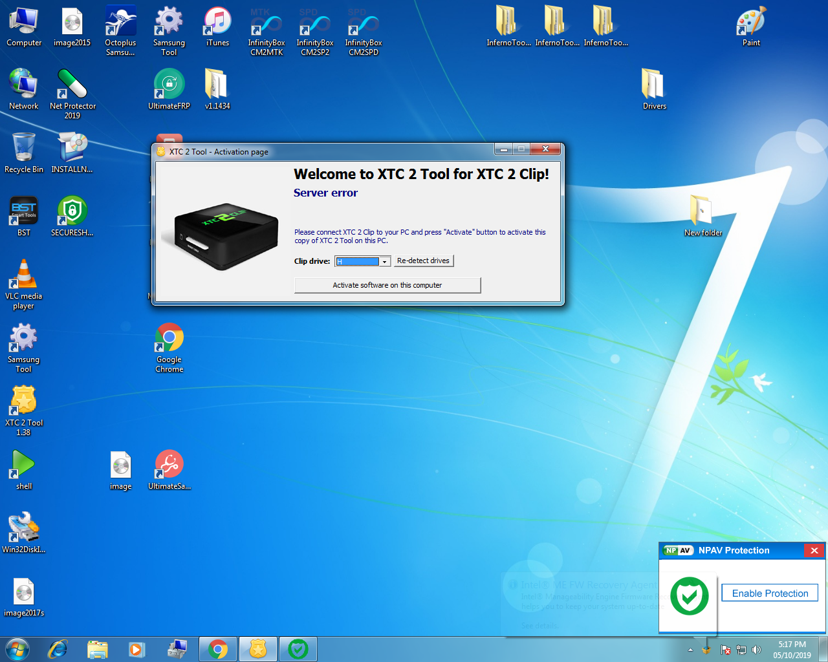Screen dimensions: 828x662
Task: Launch XTC 2 Tool 1.38 desktop shortcut
Action: pyautogui.click(x=24, y=411)
